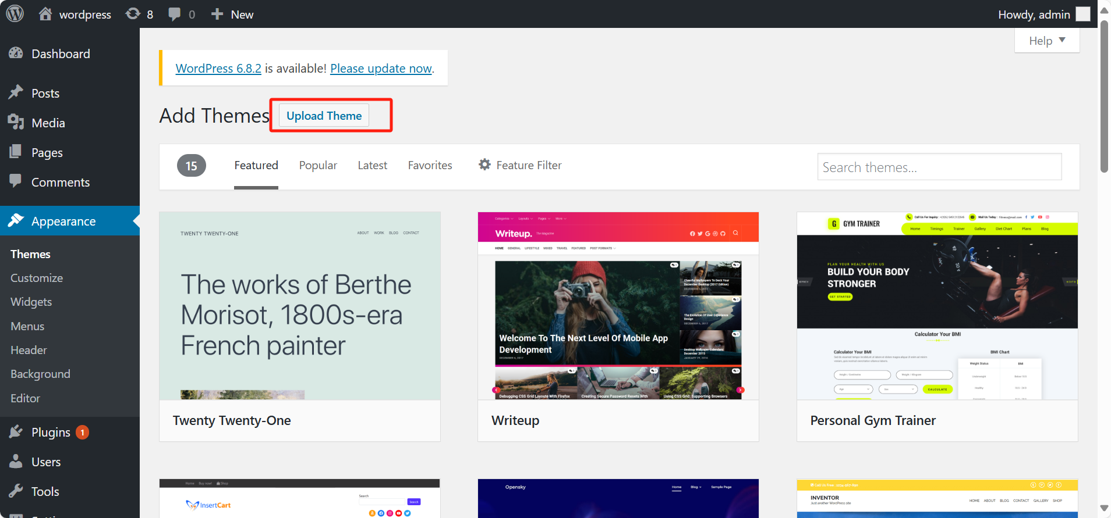Open the comments bubble icon in admin bar

pos(174,15)
